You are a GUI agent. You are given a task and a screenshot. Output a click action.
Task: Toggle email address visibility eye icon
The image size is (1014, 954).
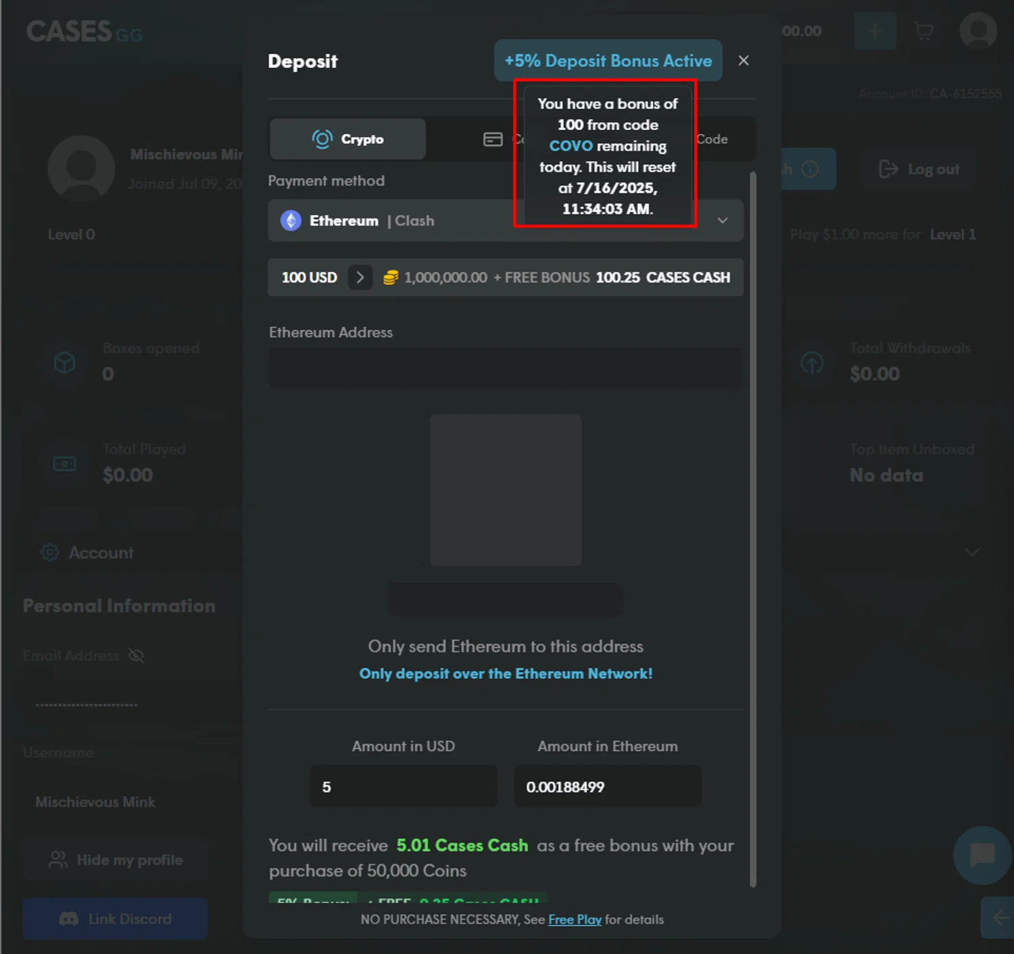tap(136, 656)
